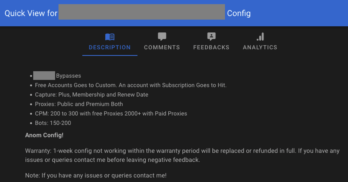Click the 'Config' word in header
Screen dimensions: 348x182
pyautogui.click(x=239, y=14)
